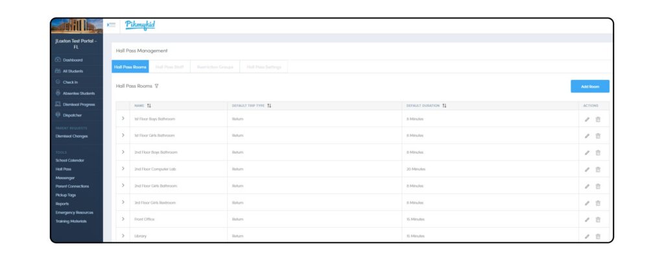Viewport: 664px width, 262px height.
Task: Edit the 3rd Floor Girls Restroom row
Action: coord(587,203)
